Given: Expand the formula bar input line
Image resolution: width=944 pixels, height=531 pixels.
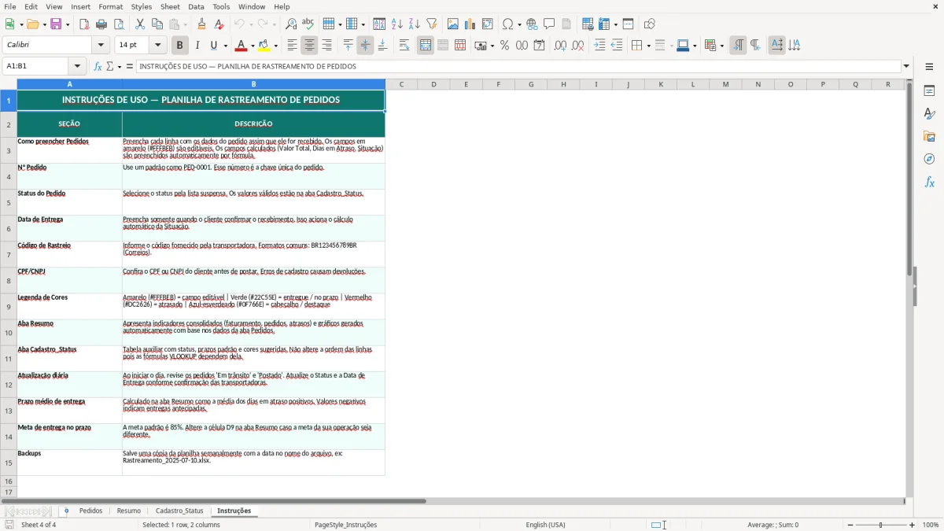Looking at the screenshot, I should tap(906, 66).
